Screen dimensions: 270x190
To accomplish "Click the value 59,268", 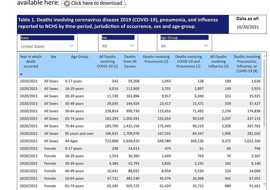I will click(133, 81).
